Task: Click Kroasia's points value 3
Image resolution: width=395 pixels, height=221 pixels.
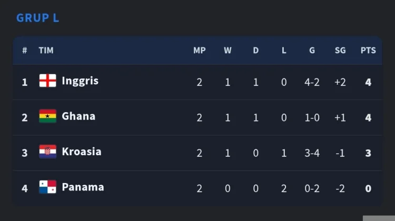Action: pyautogui.click(x=368, y=153)
